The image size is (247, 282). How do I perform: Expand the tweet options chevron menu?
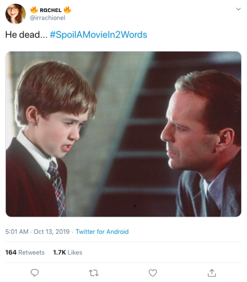pyautogui.click(x=238, y=9)
